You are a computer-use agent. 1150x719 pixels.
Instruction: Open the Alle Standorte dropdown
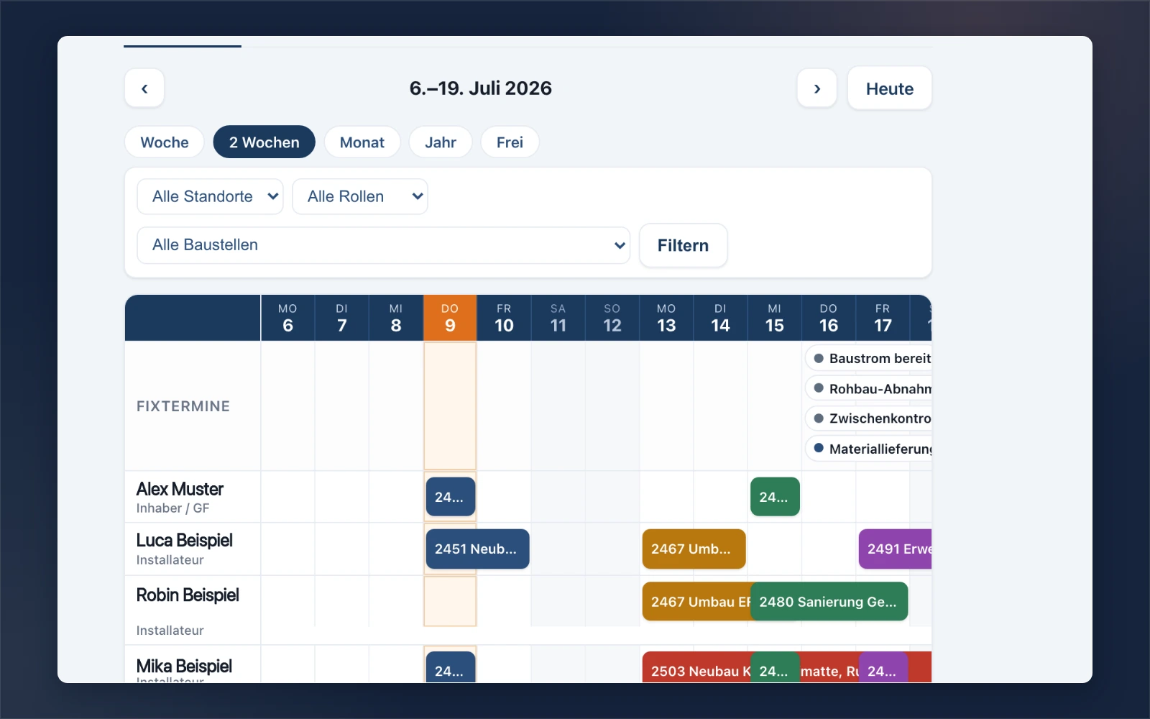(210, 196)
